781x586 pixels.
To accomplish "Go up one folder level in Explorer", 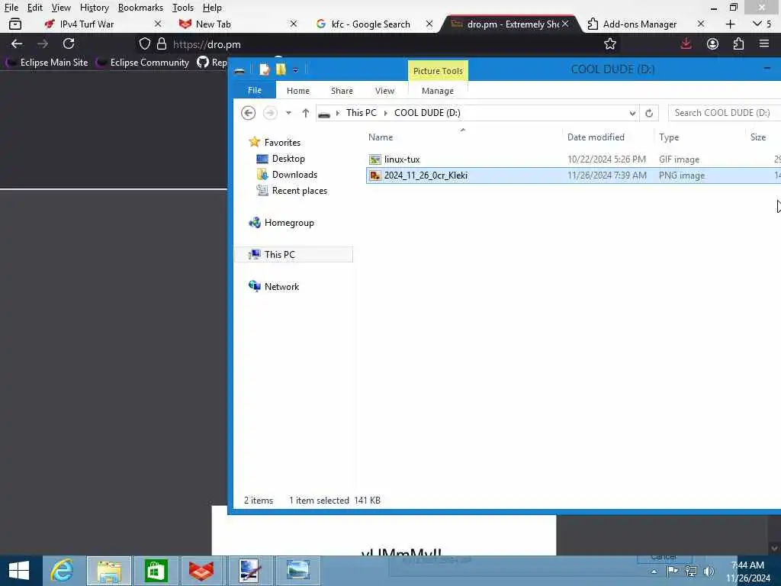I will [305, 113].
